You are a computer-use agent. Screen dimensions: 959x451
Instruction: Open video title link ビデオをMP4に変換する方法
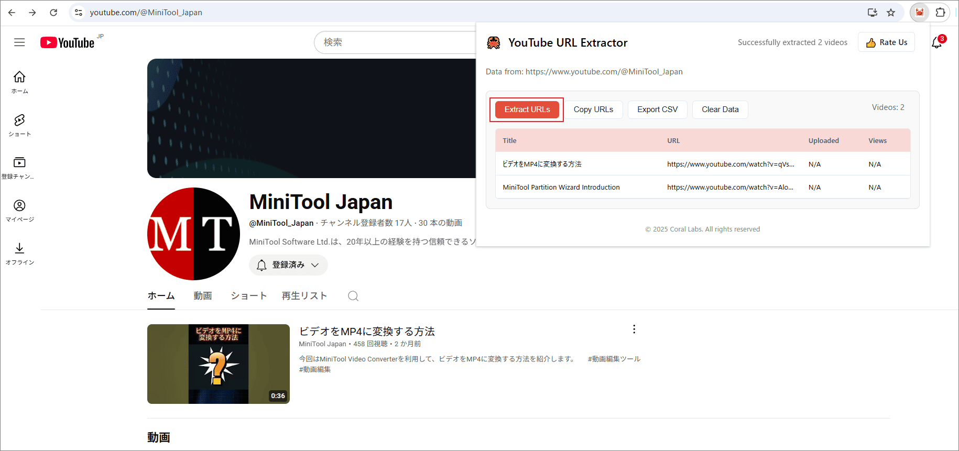[x=367, y=332]
